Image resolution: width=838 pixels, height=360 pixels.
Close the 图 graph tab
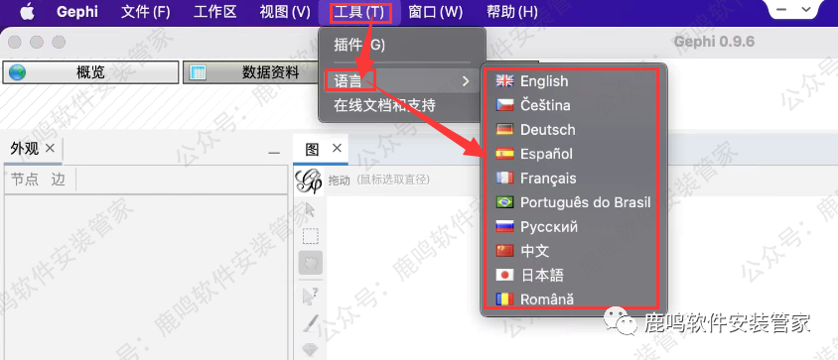point(337,148)
